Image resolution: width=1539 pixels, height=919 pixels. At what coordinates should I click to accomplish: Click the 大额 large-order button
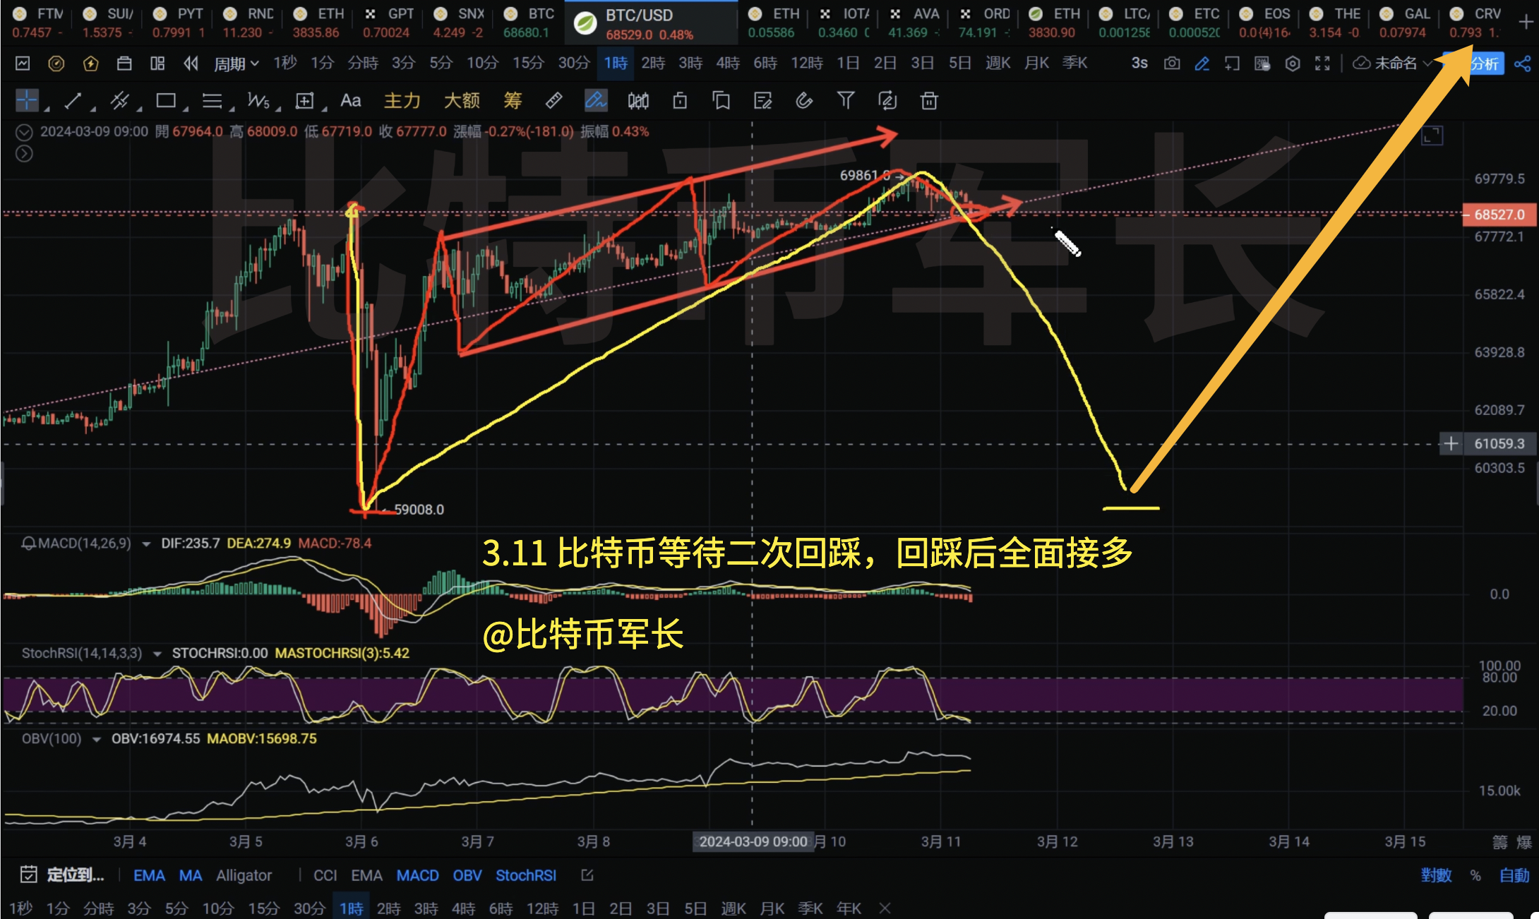click(x=461, y=101)
